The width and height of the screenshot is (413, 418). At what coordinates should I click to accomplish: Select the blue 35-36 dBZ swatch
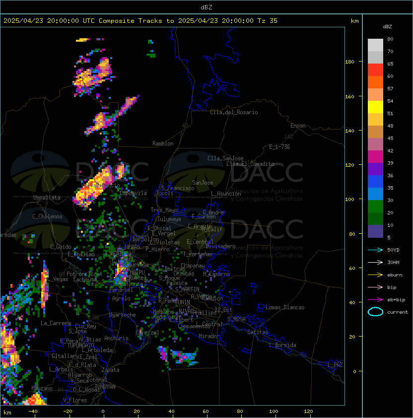click(x=375, y=182)
